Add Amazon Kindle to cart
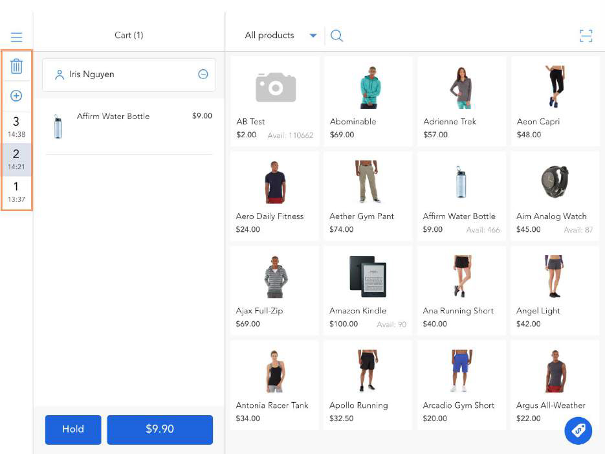This screenshot has height=454, width=605. (368, 291)
